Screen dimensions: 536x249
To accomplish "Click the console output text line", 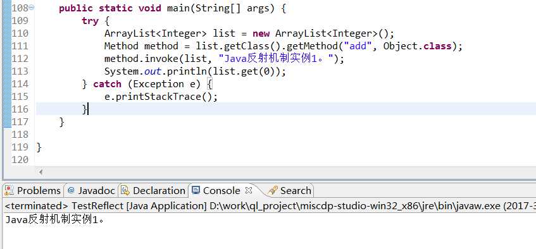I will (x=54, y=220).
